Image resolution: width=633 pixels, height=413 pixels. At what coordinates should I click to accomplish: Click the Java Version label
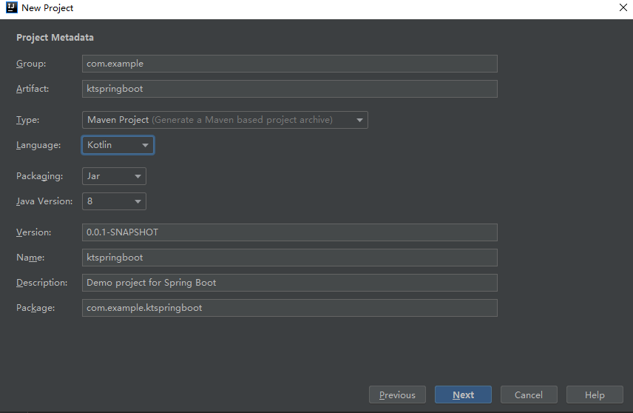[44, 201]
